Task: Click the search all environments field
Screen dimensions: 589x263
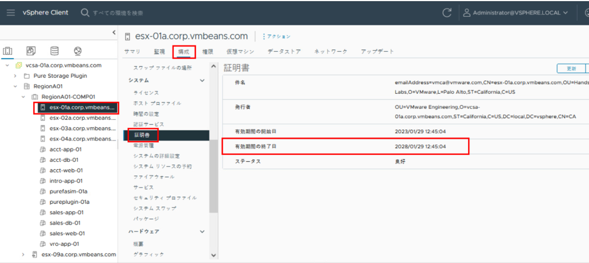Action: click(118, 13)
